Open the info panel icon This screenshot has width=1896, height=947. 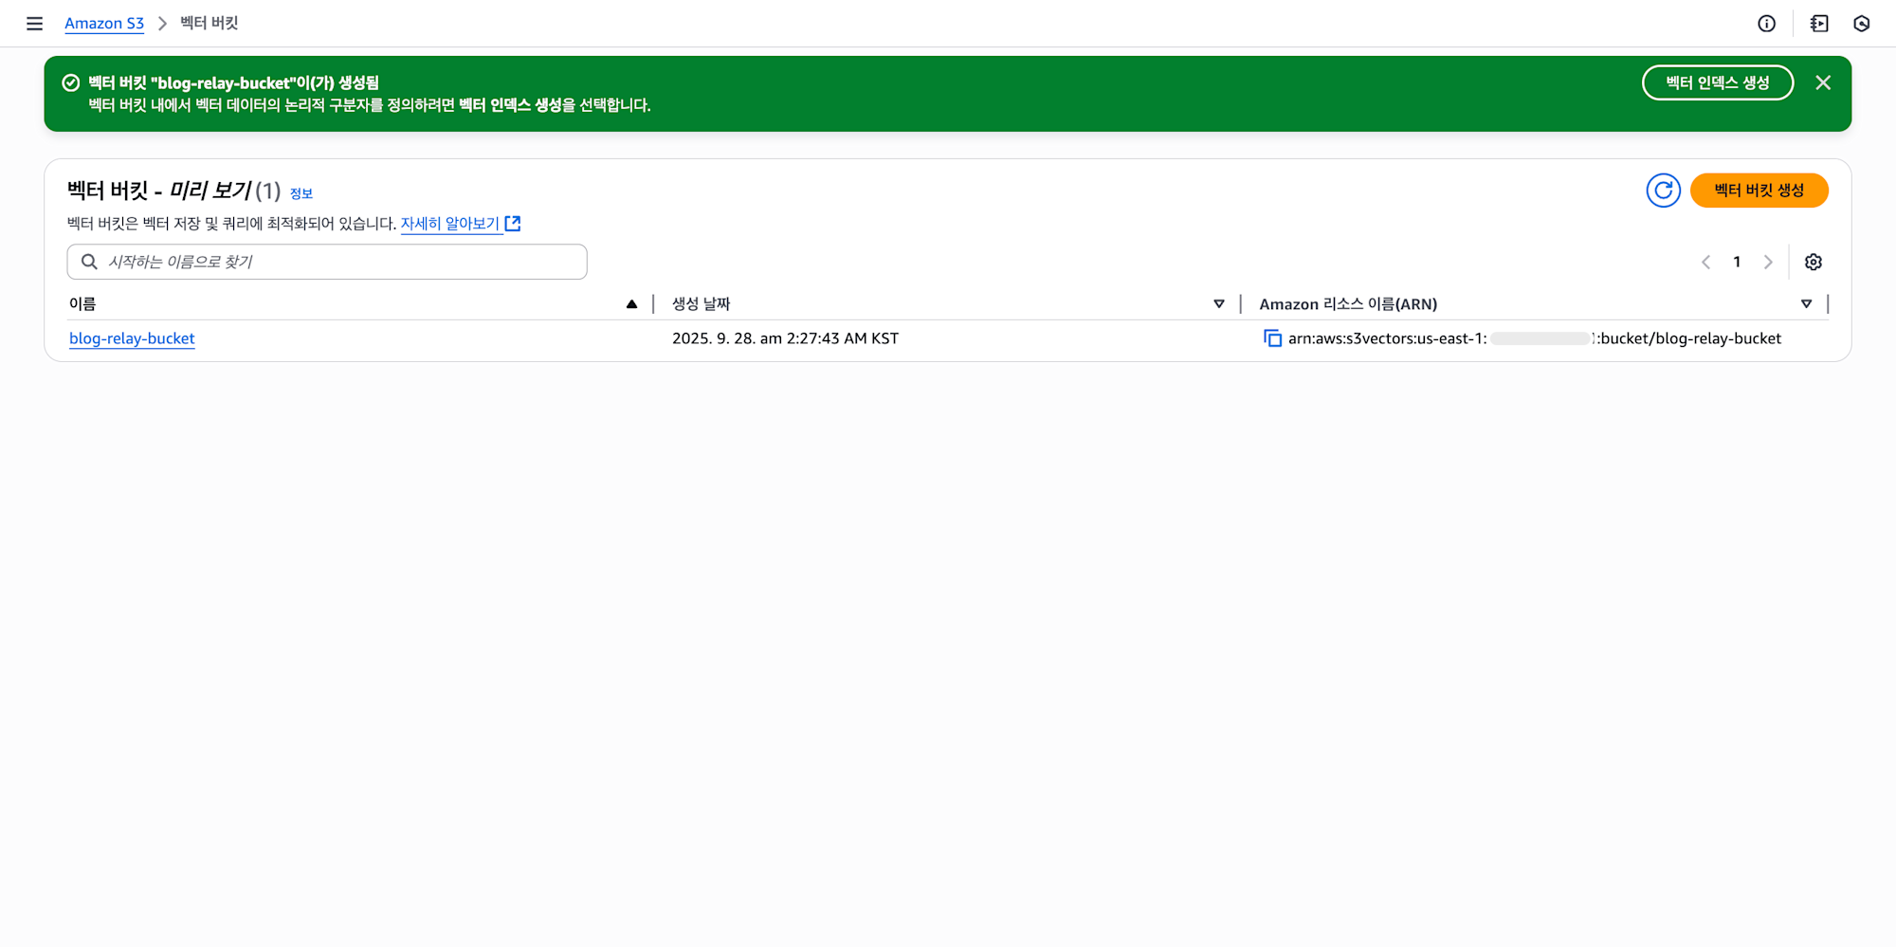click(1766, 24)
